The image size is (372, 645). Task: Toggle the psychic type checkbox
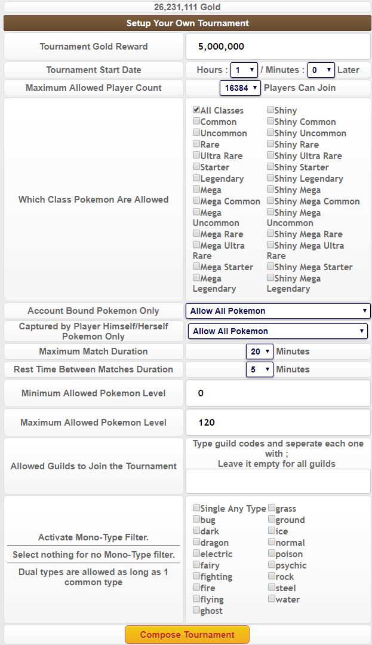coord(272,565)
